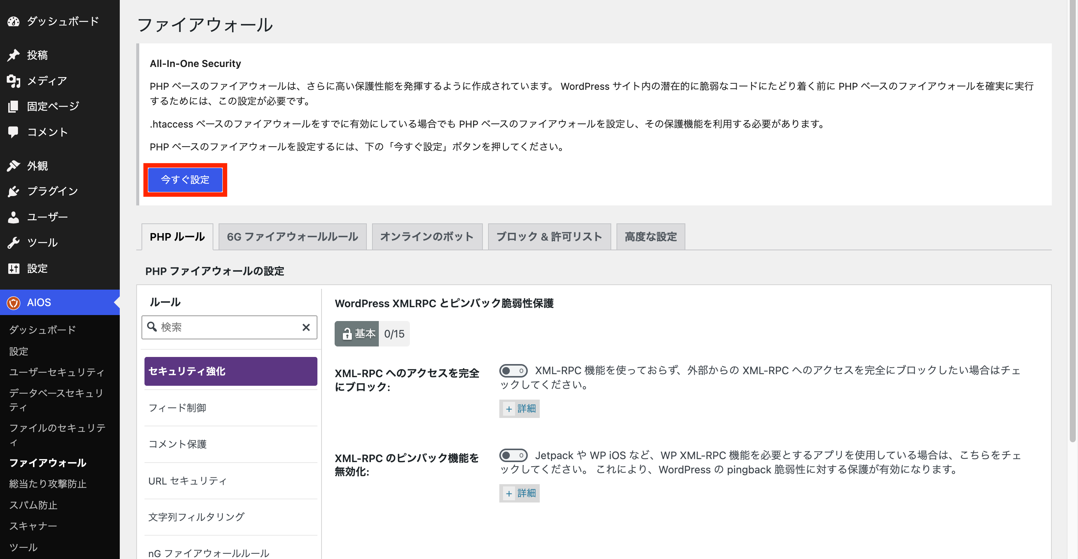
Task: Open the オンラインのボット tab
Action: click(427, 237)
